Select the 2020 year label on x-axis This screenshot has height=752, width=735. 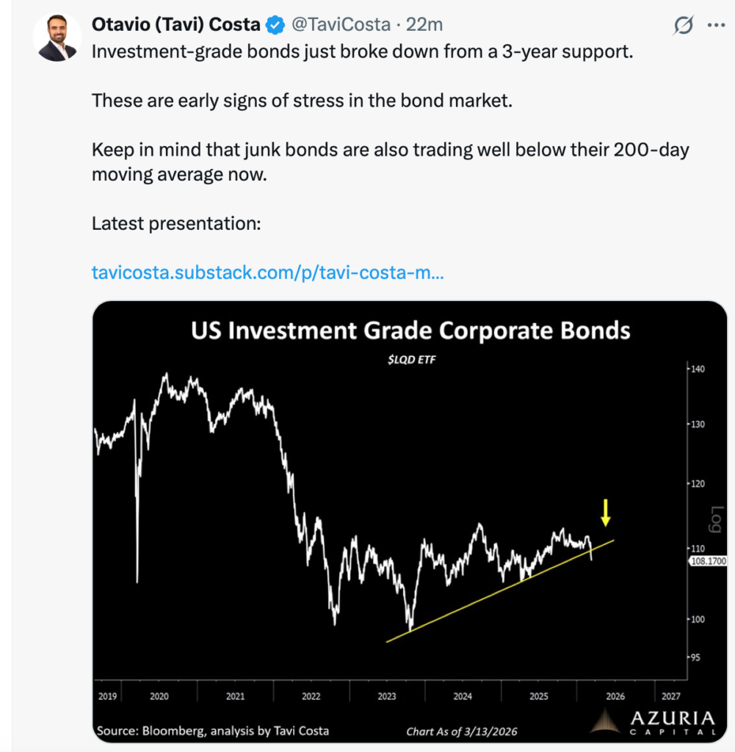click(159, 695)
